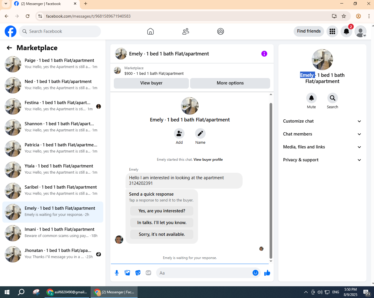Search in conversation magnifier icon

[333, 98]
